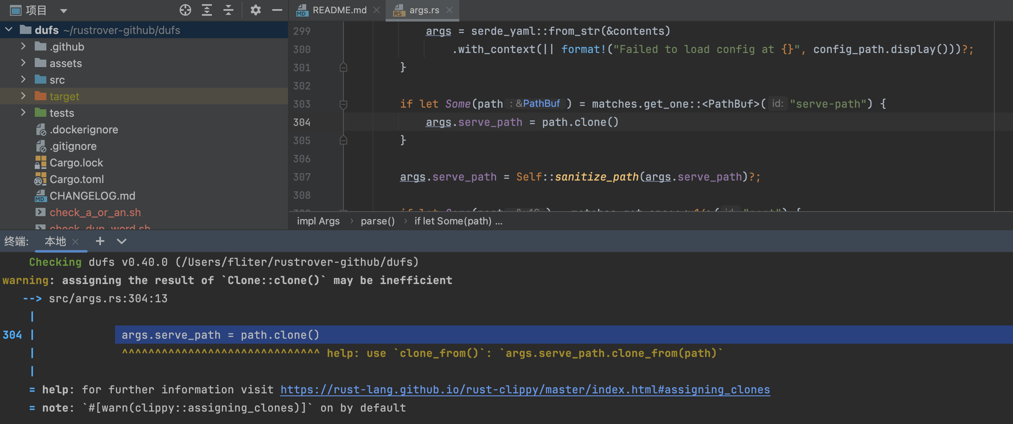This screenshot has height=424, width=1013.
Task: Expand the src folder
Action: pos(23,79)
